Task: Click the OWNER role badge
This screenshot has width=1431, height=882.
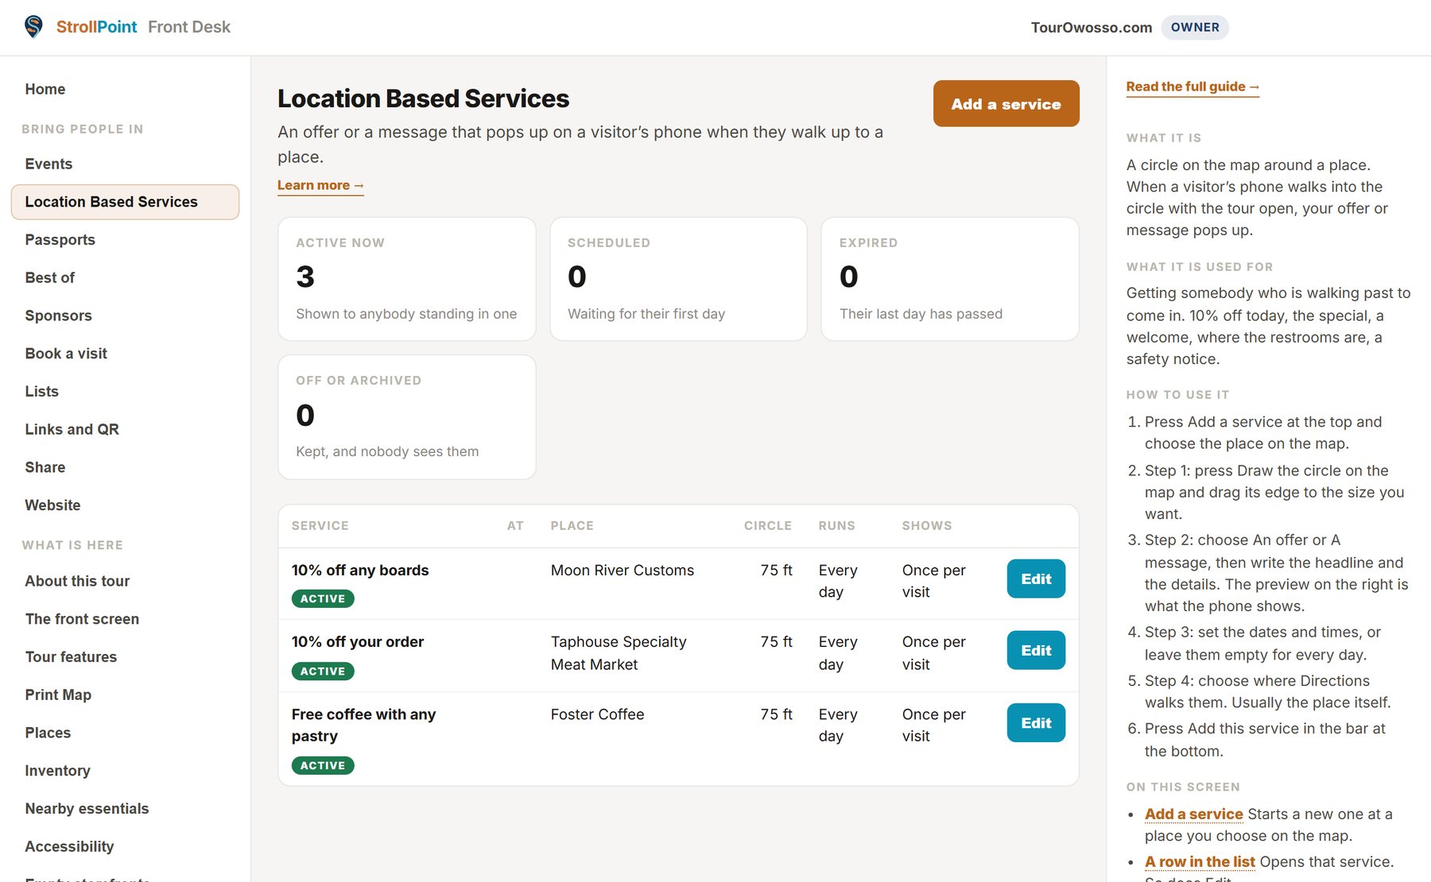Action: (1195, 27)
